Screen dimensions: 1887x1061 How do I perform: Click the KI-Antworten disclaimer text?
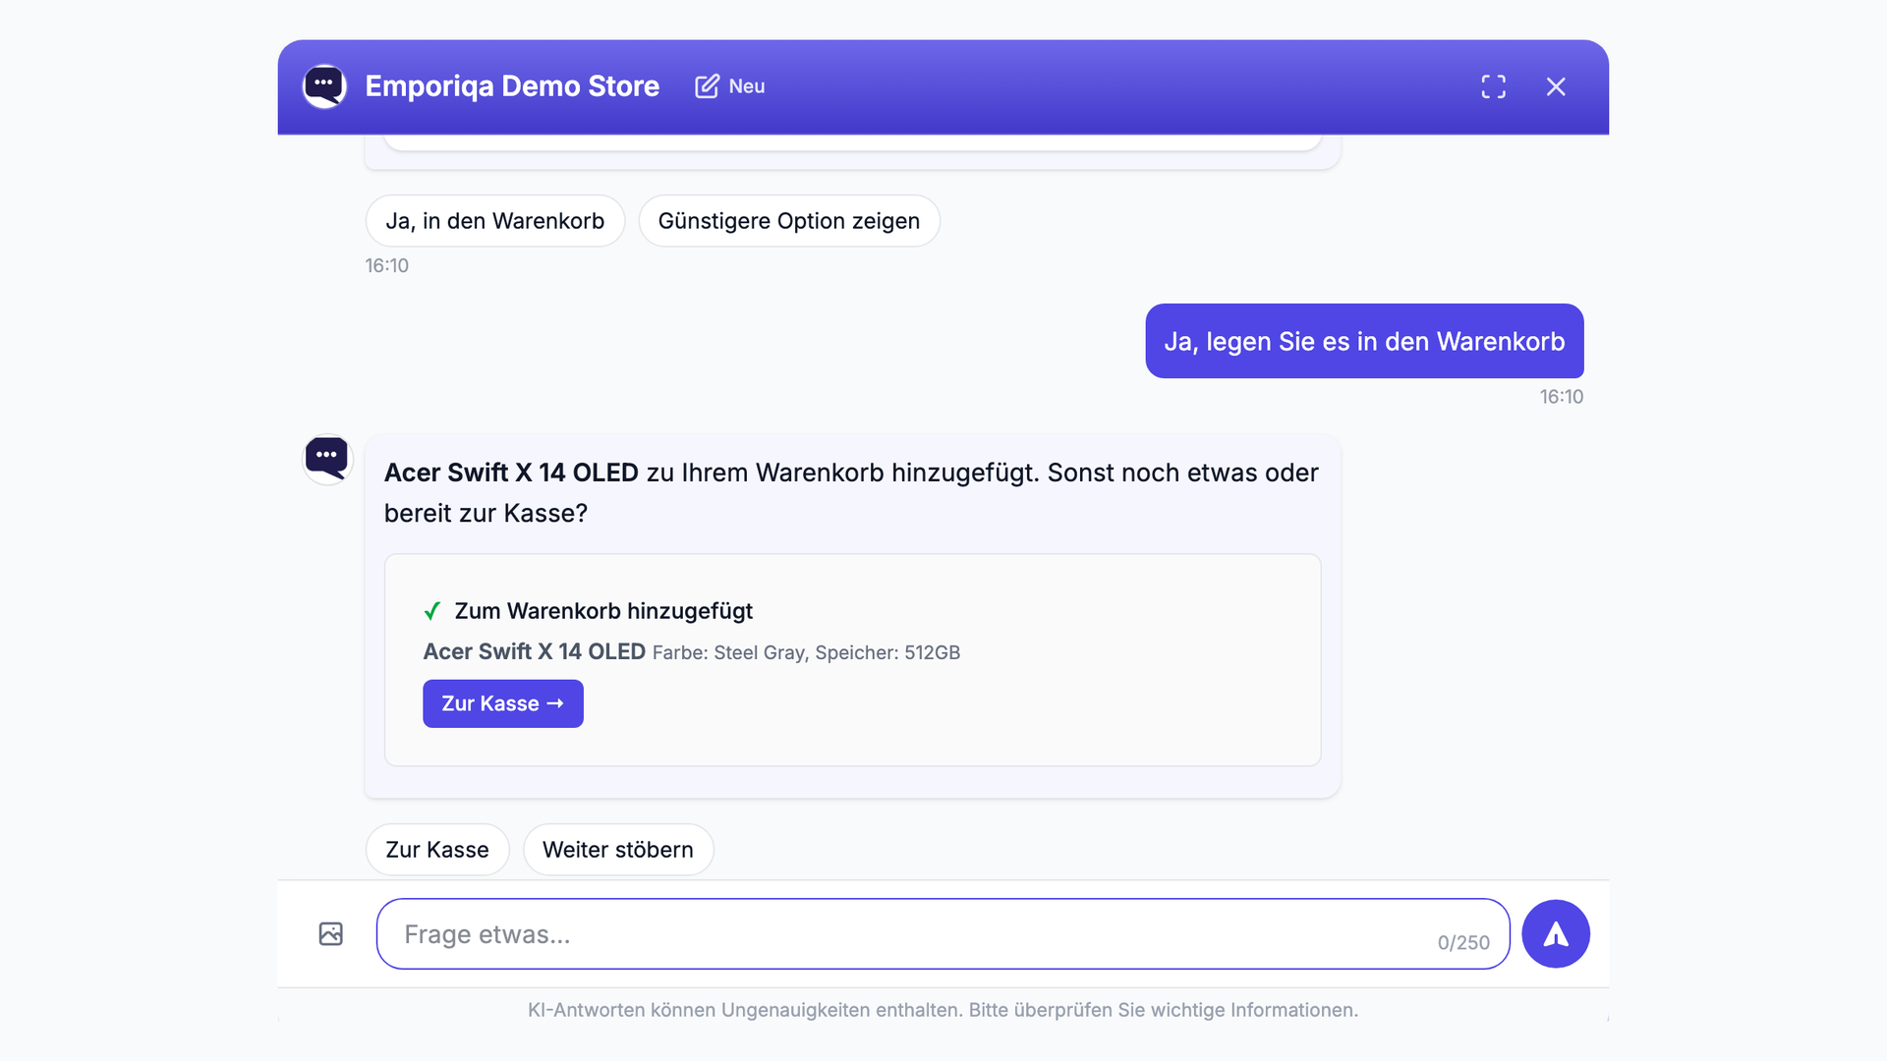point(943,1010)
